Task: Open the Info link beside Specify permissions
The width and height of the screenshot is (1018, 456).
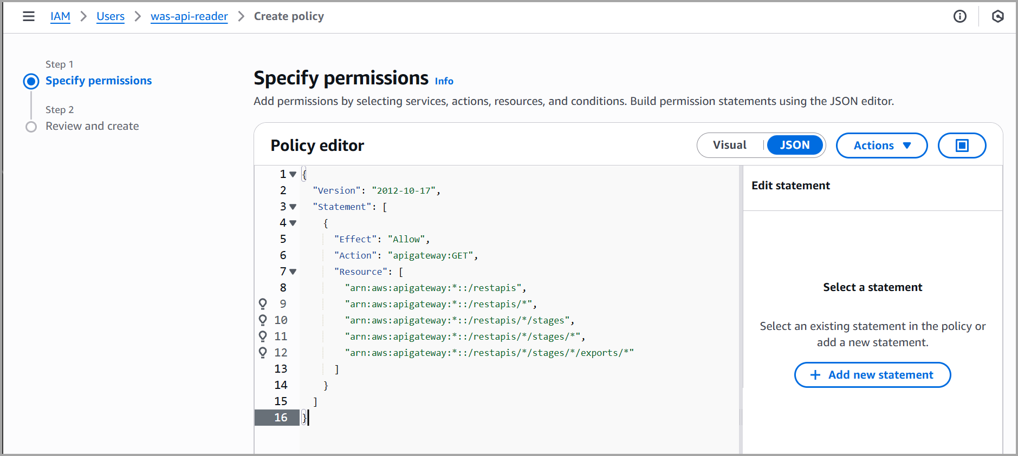Action: point(444,81)
